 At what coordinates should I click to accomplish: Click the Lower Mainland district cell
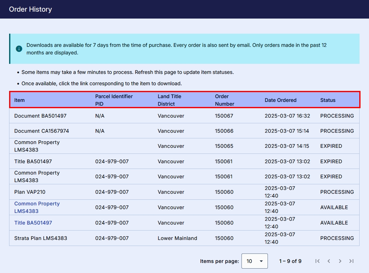(177, 238)
